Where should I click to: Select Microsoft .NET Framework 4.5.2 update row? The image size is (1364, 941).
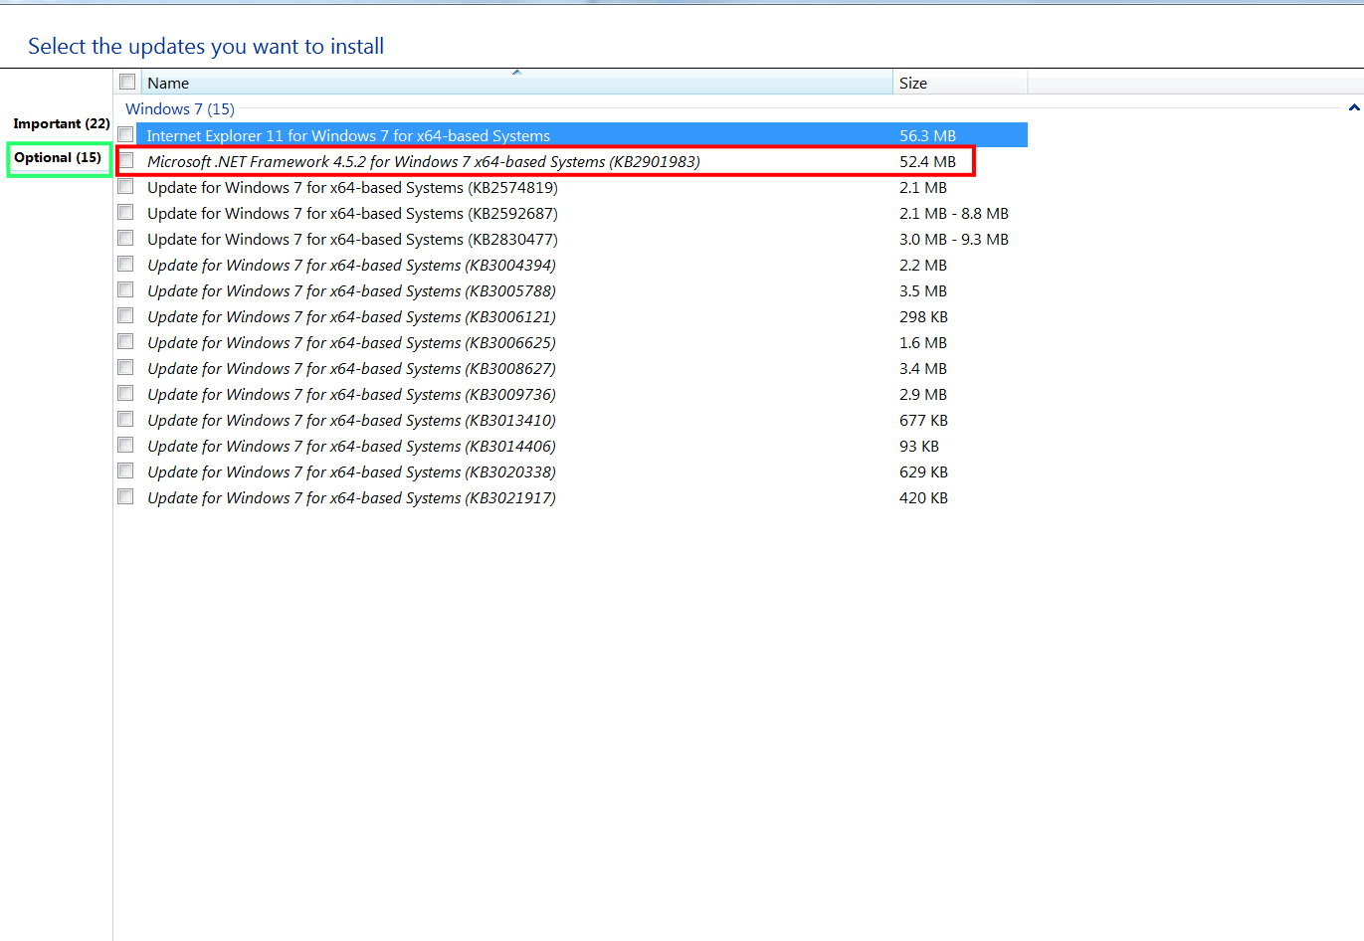(x=572, y=161)
